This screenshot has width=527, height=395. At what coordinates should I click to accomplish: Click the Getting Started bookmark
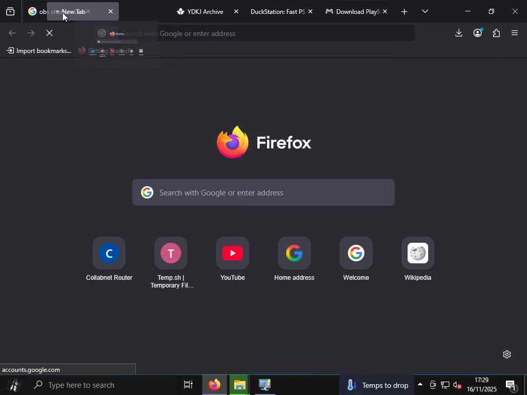tap(106, 51)
